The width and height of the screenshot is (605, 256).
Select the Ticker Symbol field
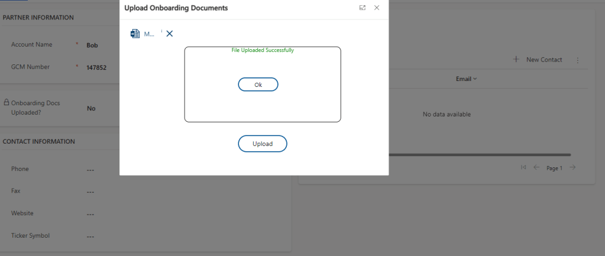click(90, 236)
